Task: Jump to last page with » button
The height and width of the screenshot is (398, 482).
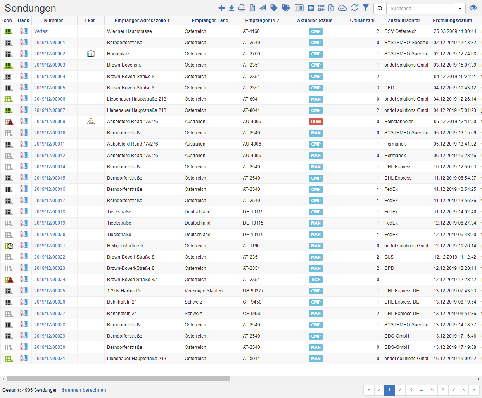Action: [x=474, y=390]
